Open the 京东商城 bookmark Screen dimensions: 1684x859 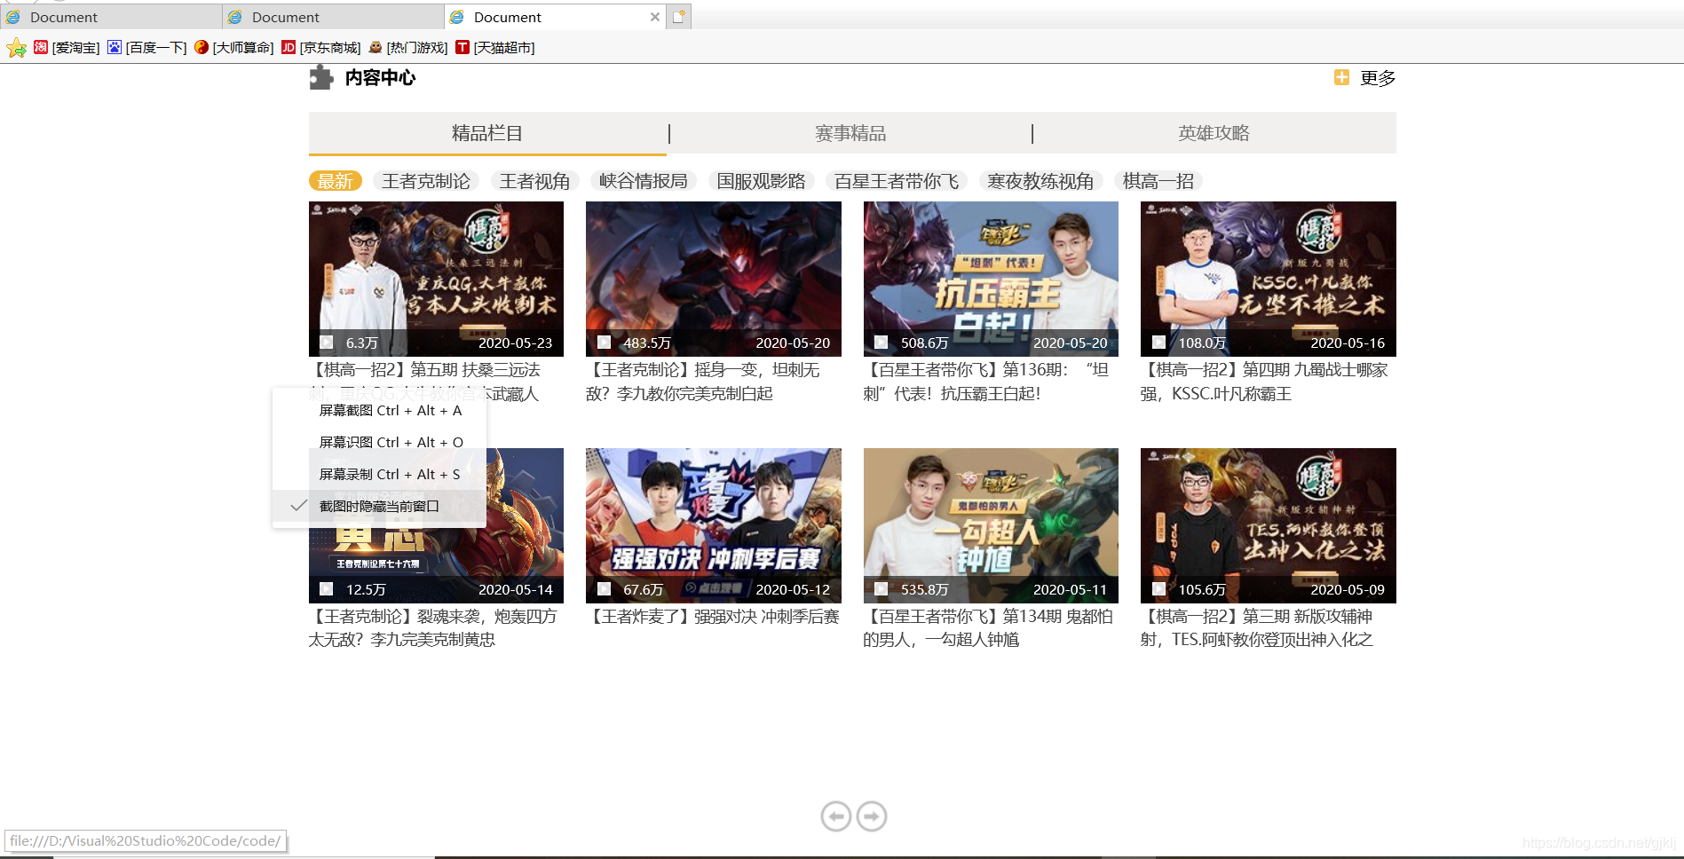(x=320, y=48)
